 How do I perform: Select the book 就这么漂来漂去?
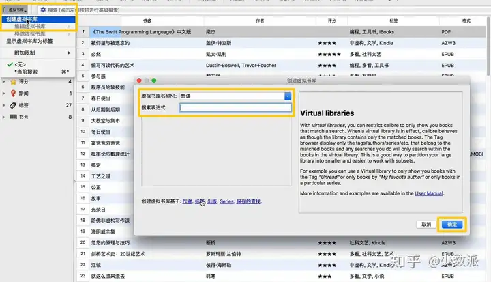pyautogui.click(x=108, y=277)
